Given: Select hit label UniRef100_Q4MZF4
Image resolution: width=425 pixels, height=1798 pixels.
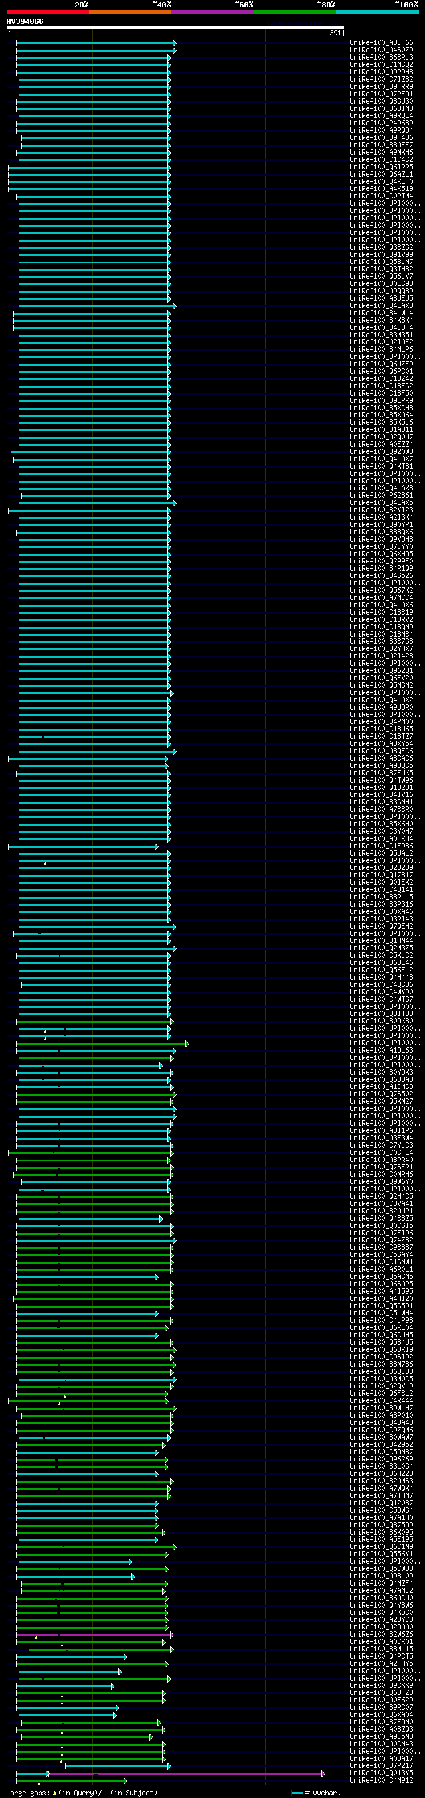Looking at the screenshot, I should [381, 1584].
